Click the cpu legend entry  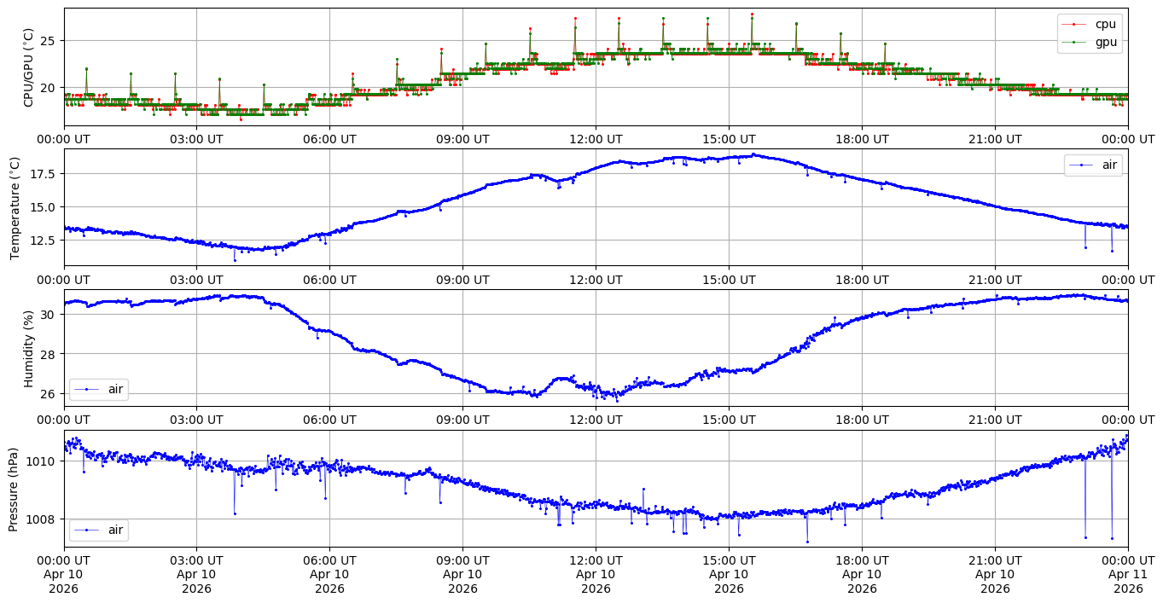1105,24
